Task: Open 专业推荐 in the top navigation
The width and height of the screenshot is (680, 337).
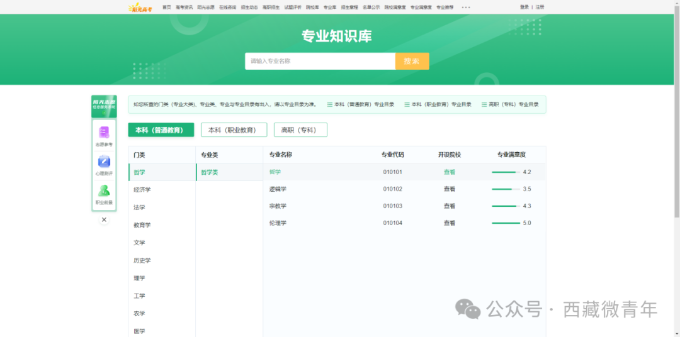Action: [x=445, y=8]
